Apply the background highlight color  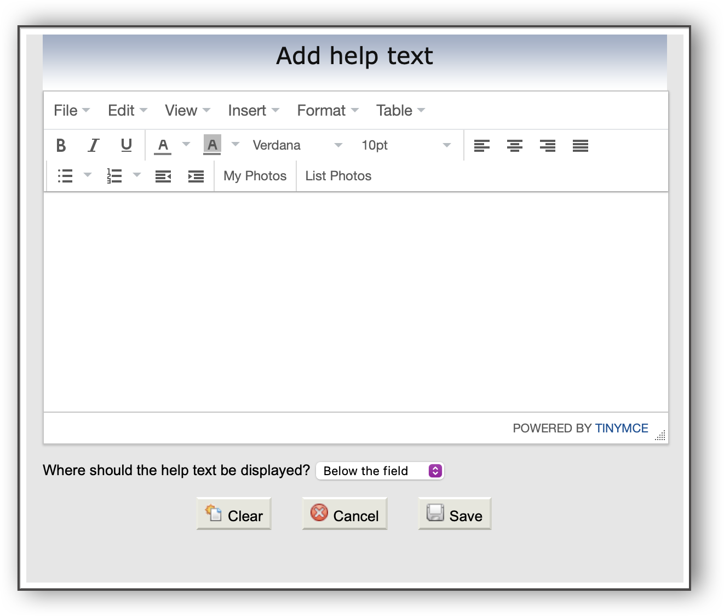pyautogui.click(x=212, y=145)
